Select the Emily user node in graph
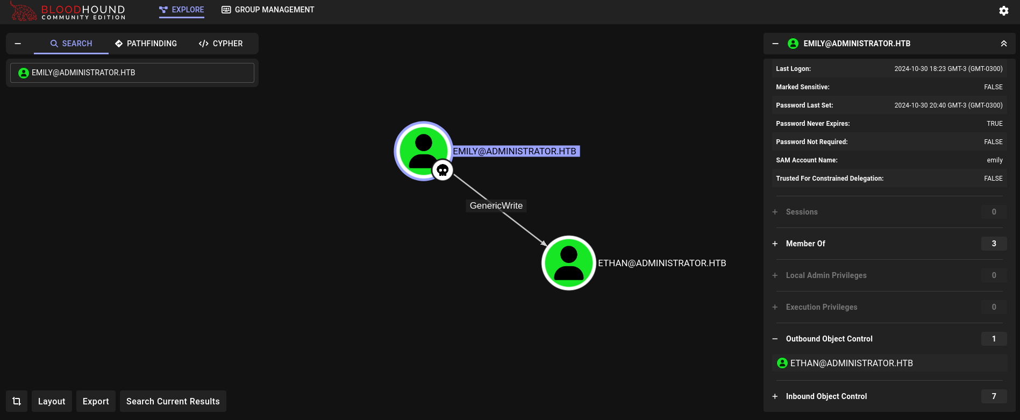Screen dimensions: 1020x420 click(423, 150)
